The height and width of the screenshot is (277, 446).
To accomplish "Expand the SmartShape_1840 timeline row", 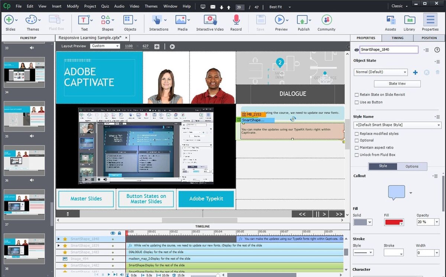I will 58,239.
